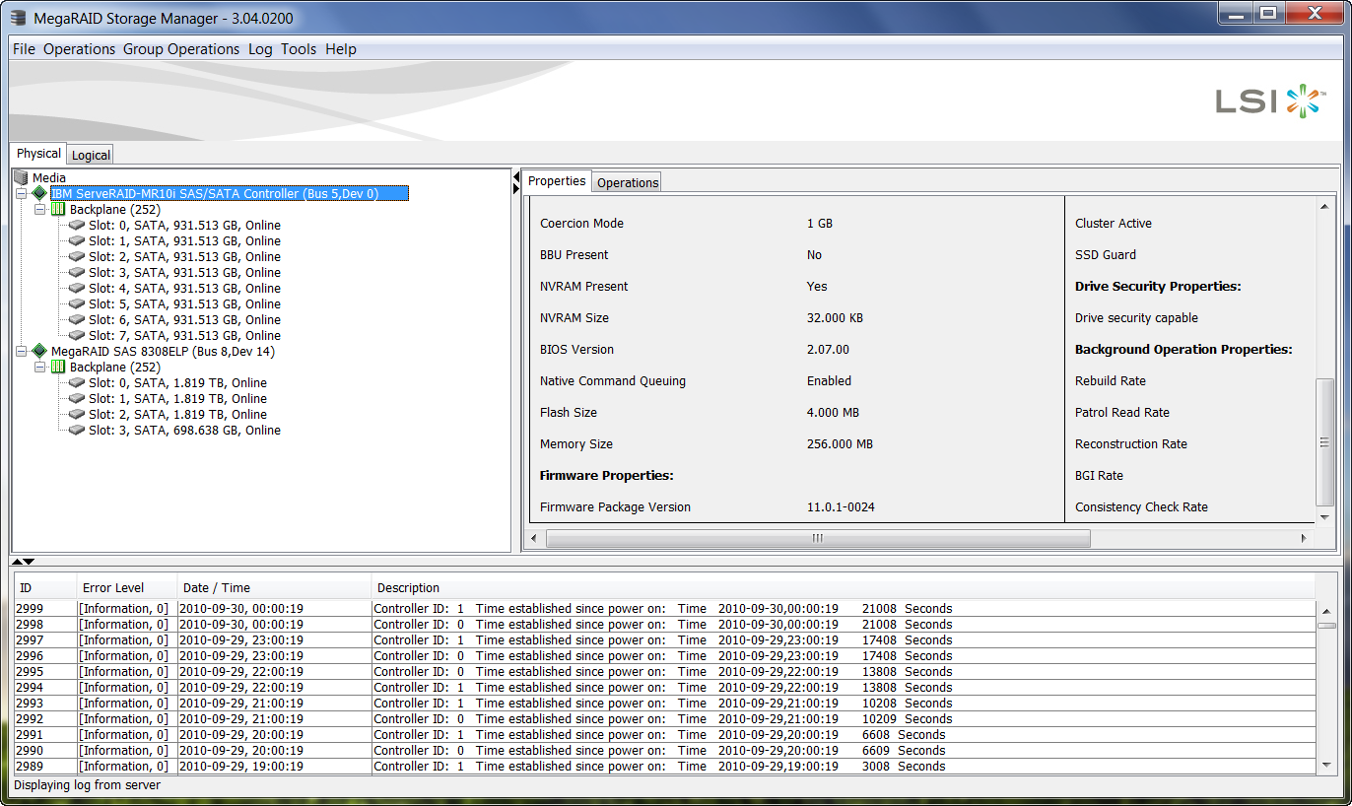Click the drive icon for Slot 2, 1.819 TB
This screenshot has width=1352, height=806.
coord(77,414)
